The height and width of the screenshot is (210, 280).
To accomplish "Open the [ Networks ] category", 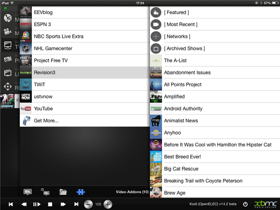I will (x=215, y=36).
